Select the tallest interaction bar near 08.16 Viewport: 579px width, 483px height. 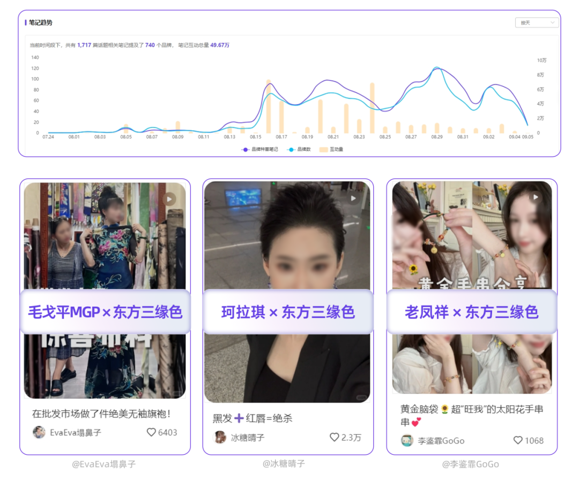coord(269,106)
